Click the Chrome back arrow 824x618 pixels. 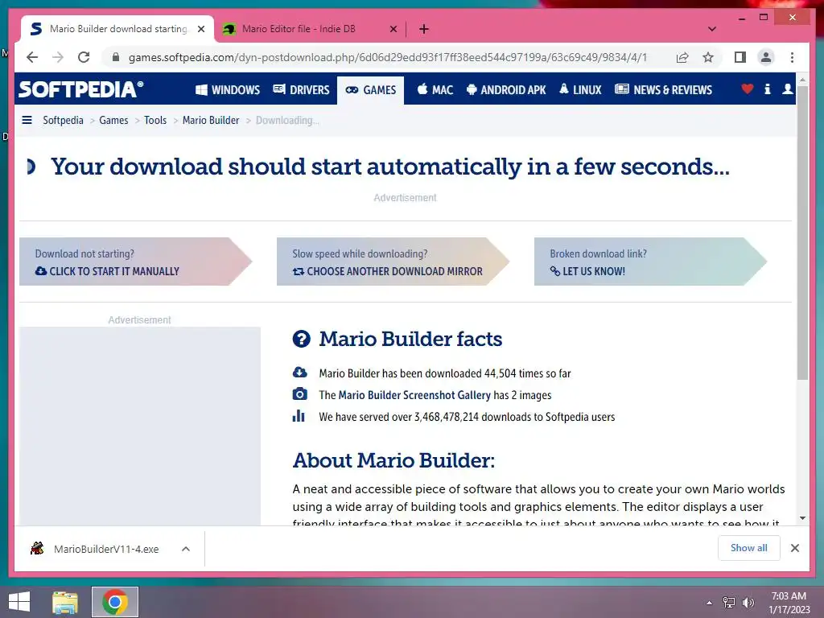(32, 57)
